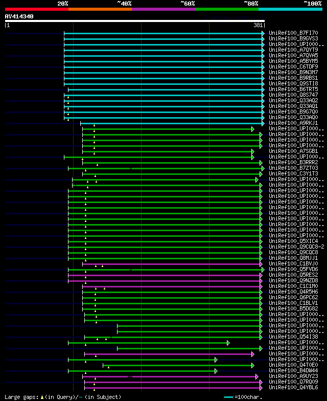Open hit UniRef100_A7QYT9
Viewport: 327px width, 401px height.
point(293,50)
